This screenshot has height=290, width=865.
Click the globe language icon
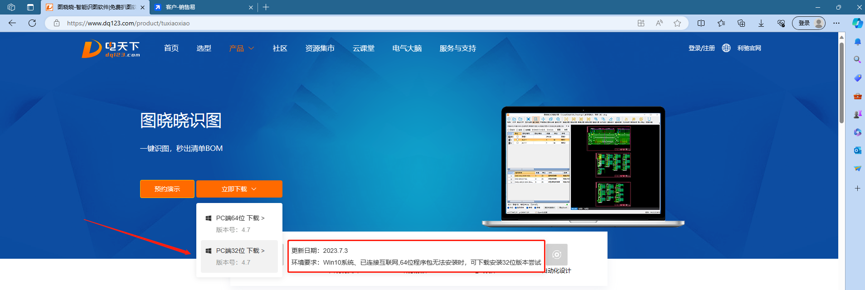[x=726, y=48]
